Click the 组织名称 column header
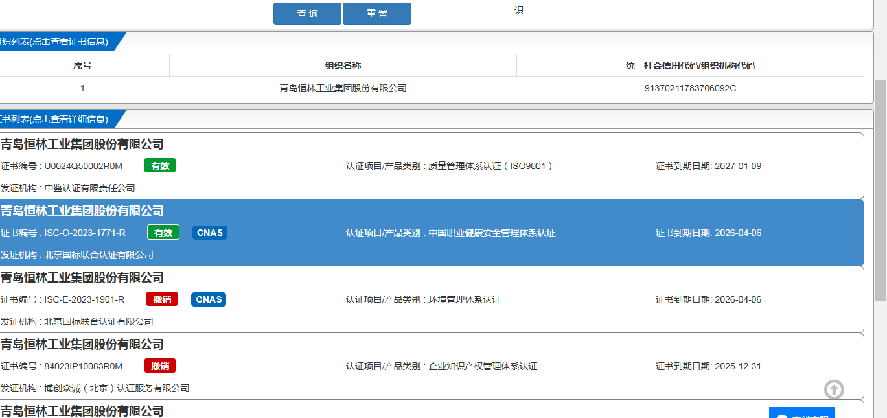The image size is (887, 418). coord(343,65)
